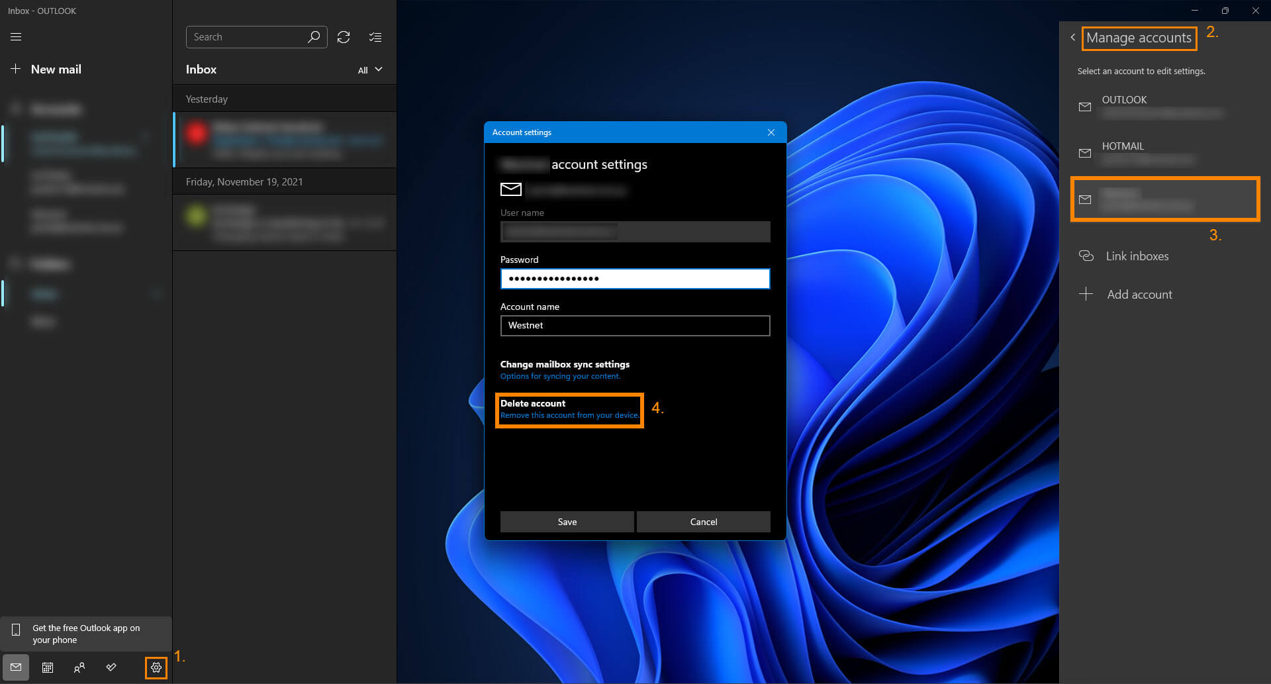Compose a message with New mail
Viewport: 1271px width, 684px height.
coord(46,69)
